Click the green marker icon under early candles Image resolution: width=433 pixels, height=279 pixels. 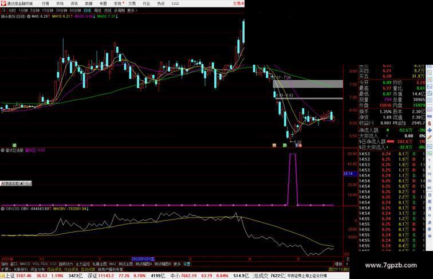pyautogui.click(x=14, y=145)
